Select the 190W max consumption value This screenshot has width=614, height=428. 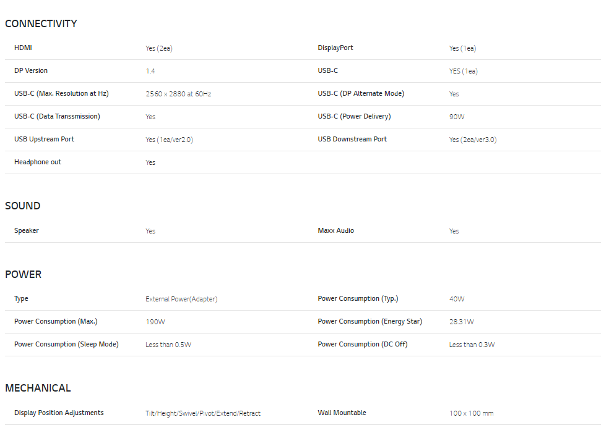pyautogui.click(x=155, y=322)
